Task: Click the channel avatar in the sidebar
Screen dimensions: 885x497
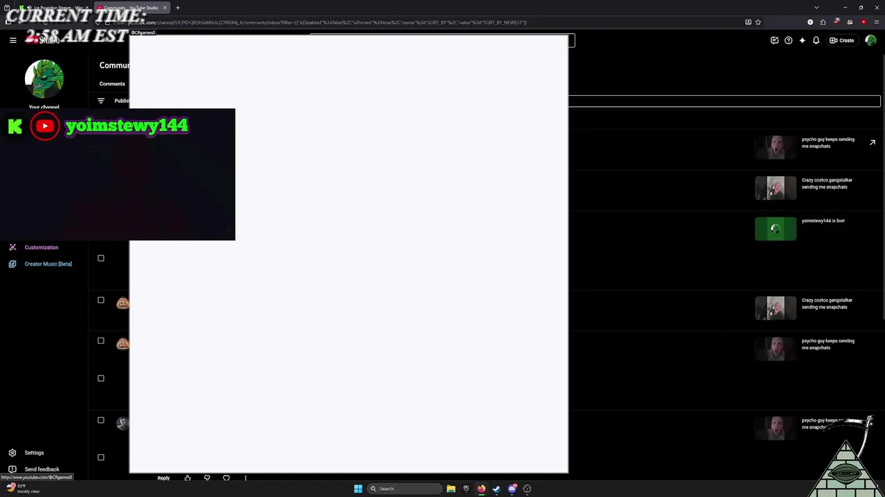Action: click(x=44, y=79)
